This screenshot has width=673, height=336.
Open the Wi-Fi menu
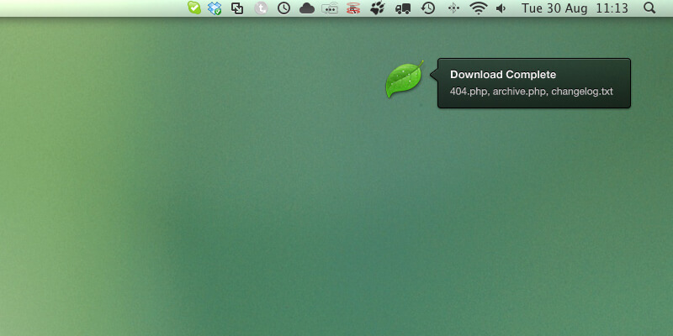pyautogui.click(x=478, y=8)
